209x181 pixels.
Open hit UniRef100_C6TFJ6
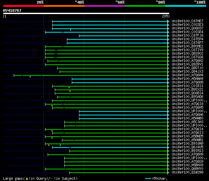click(187, 36)
